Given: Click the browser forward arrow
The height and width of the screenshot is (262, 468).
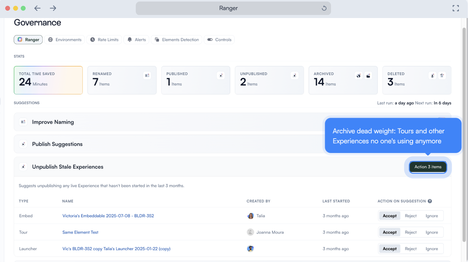Looking at the screenshot, I should (x=53, y=8).
